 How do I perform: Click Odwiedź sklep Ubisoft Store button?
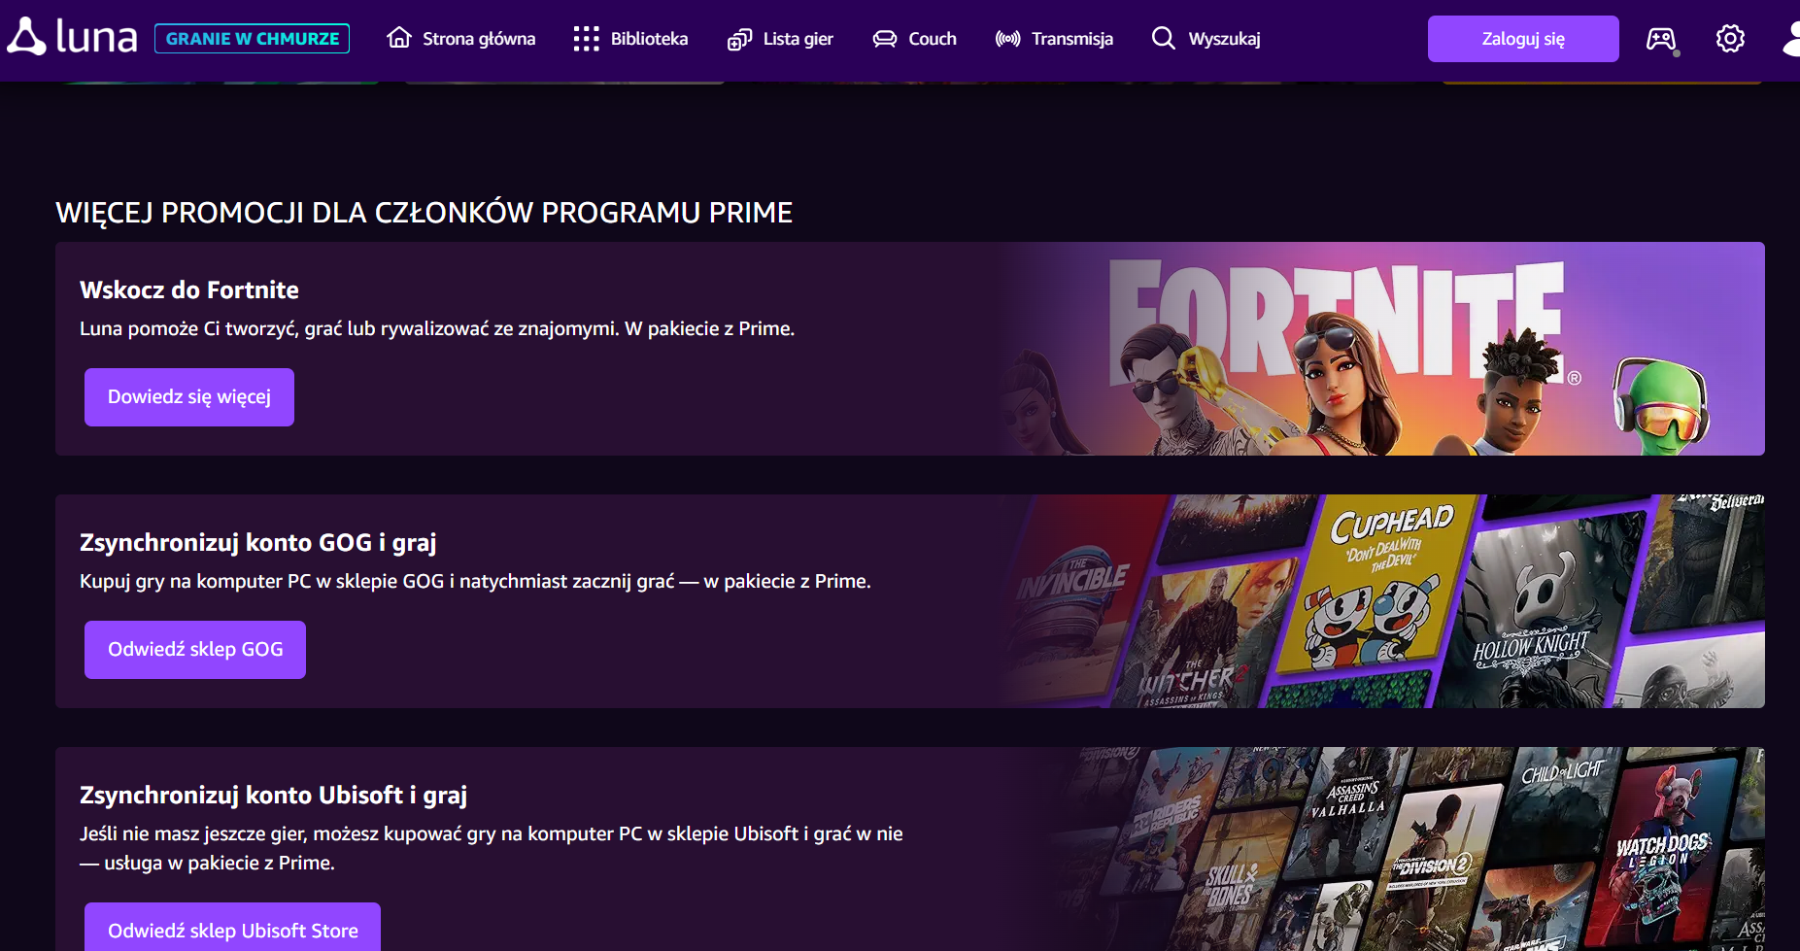232,927
